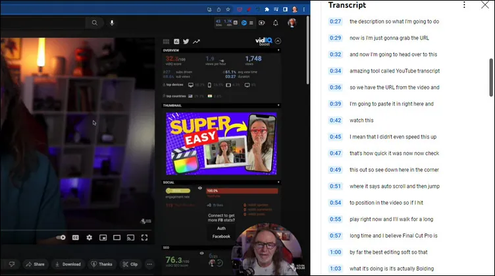This screenshot has width=495, height=276.
Task: Select line 'I'm going to paste it in right here and'
Action: click(x=392, y=104)
